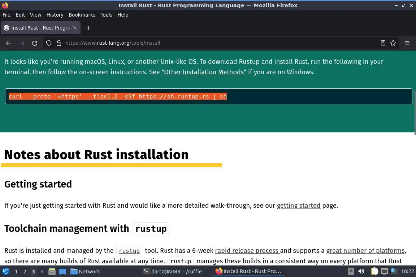Open the removable media tray icon
Image resolution: width=416 pixels, height=277 pixels.
click(x=351, y=272)
